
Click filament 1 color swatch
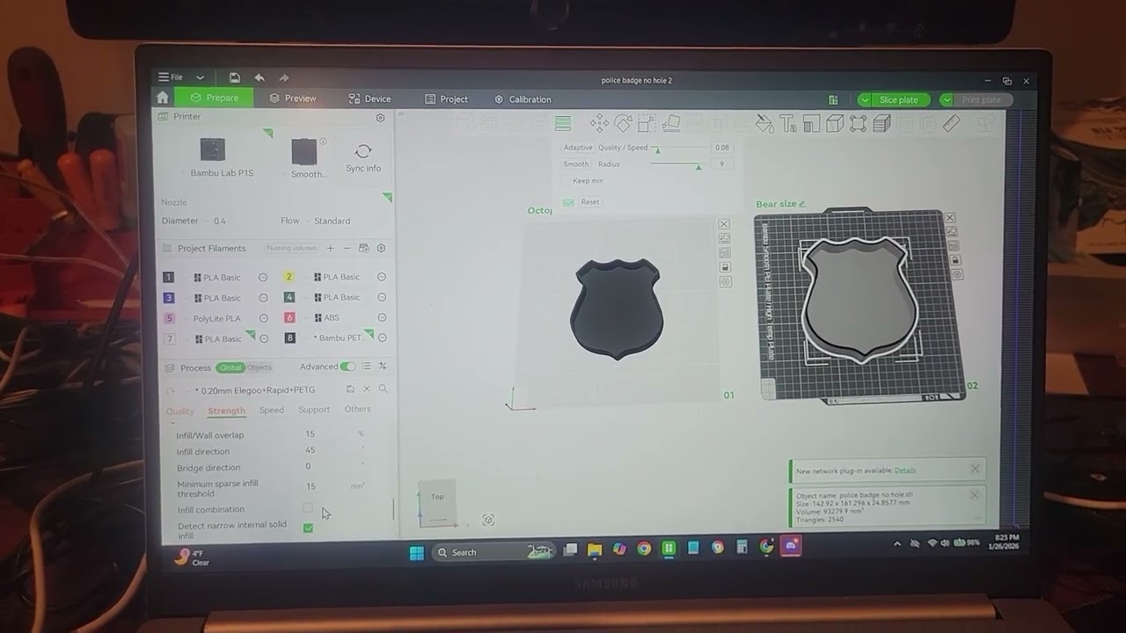[x=169, y=277]
